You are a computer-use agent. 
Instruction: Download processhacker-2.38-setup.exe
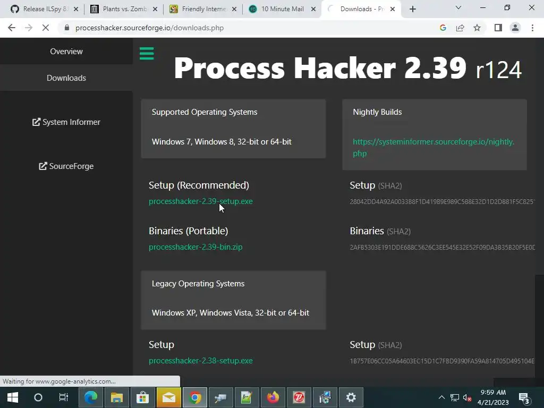coord(200,361)
